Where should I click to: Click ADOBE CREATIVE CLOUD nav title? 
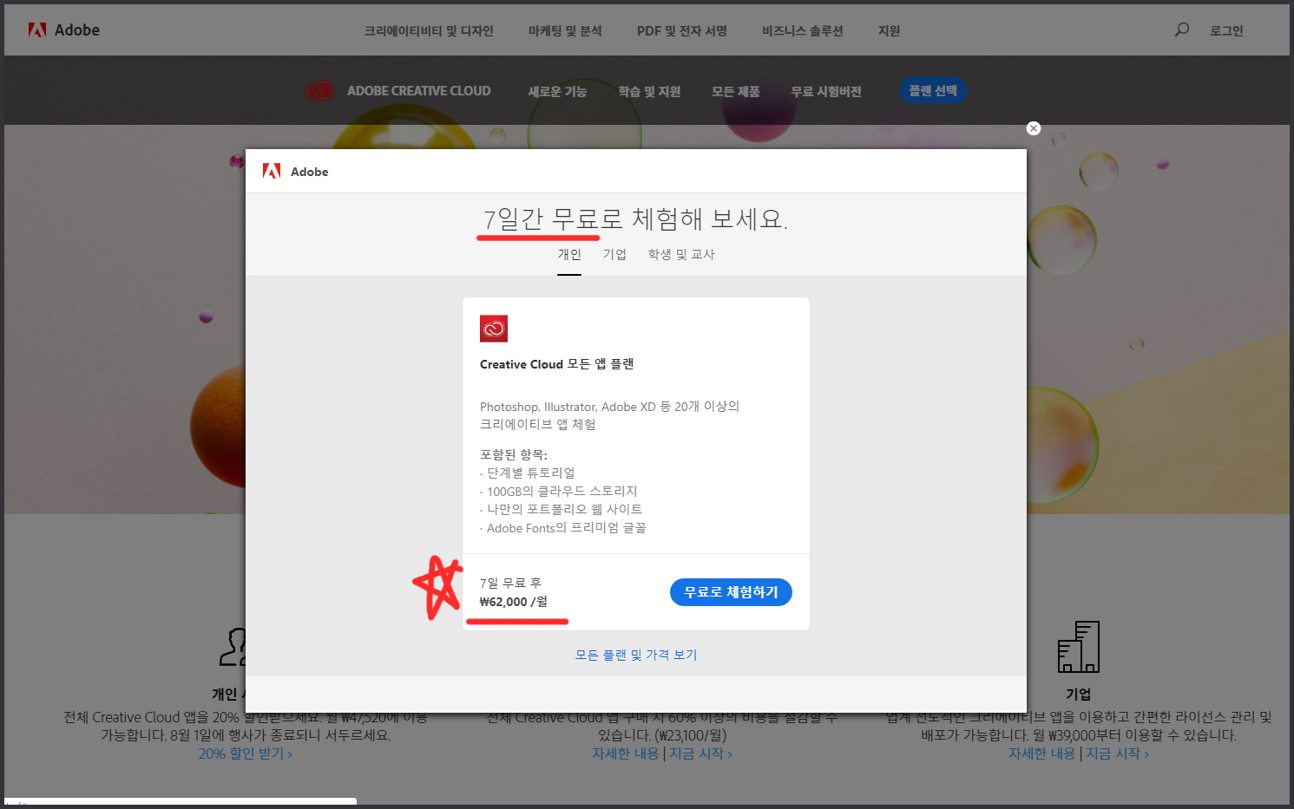[x=419, y=91]
